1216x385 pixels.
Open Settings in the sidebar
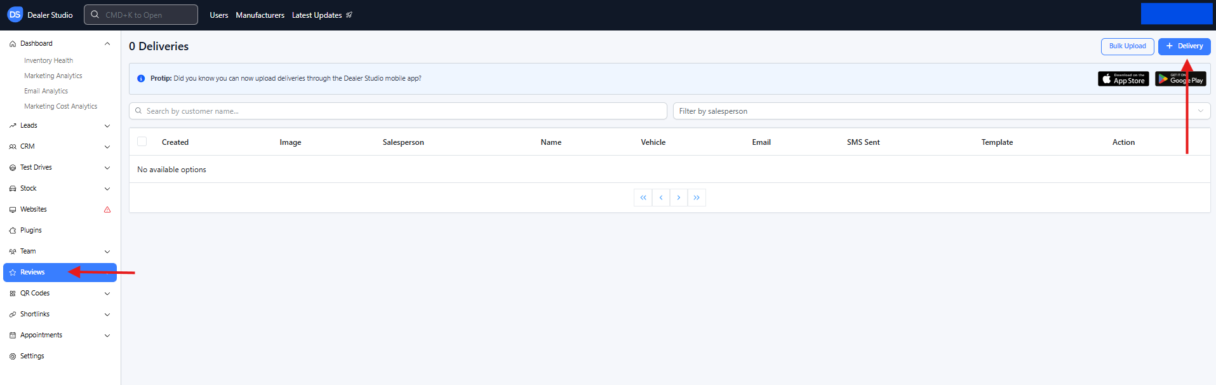(x=32, y=356)
